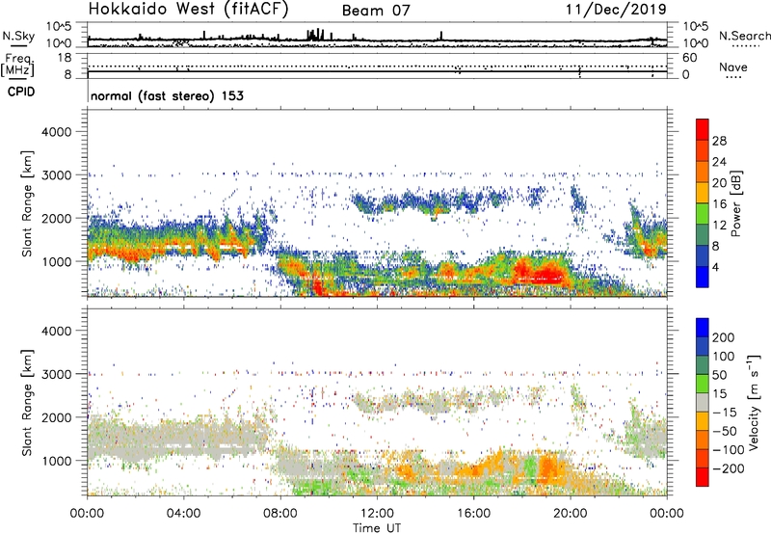Select the N.Sky legend label
771x534 pixels.
click(18, 36)
